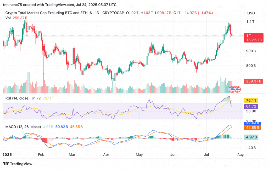The height and width of the screenshot is (169, 268).
Task: Click the Vol indicator label
Action: click(8, 18)
